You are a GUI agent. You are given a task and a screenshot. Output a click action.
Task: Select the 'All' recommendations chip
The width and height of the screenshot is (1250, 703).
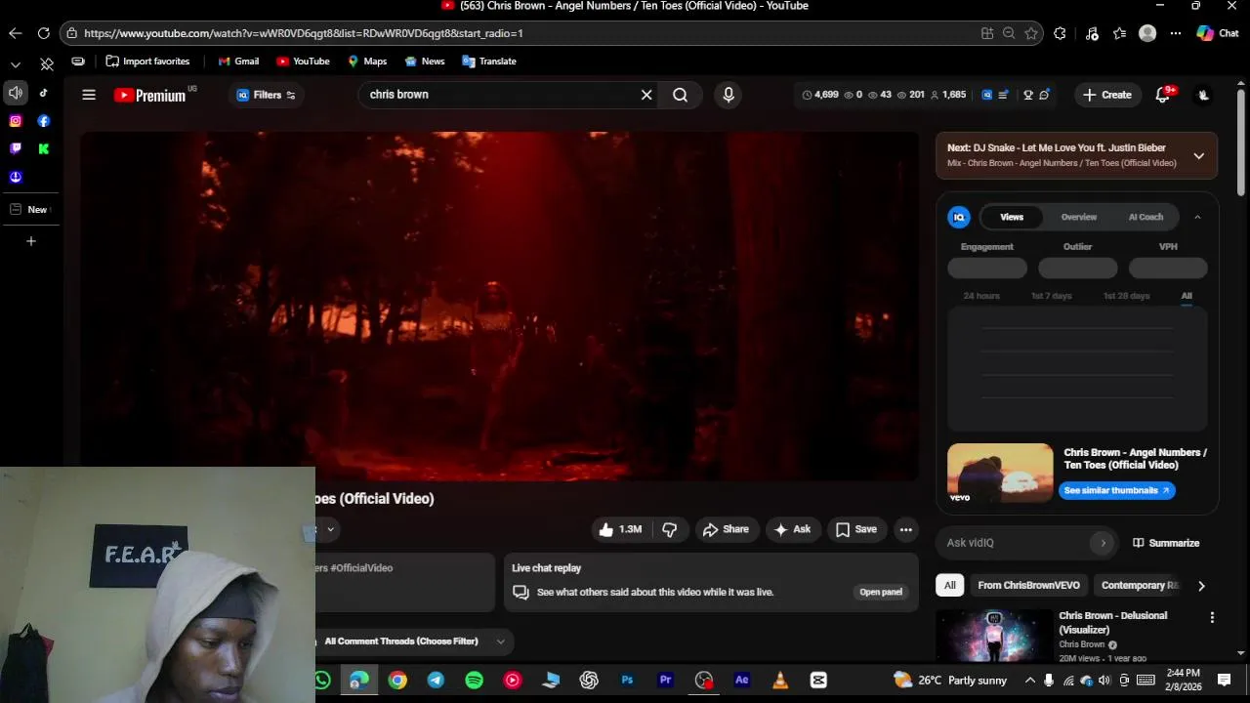tap(949, 585)
